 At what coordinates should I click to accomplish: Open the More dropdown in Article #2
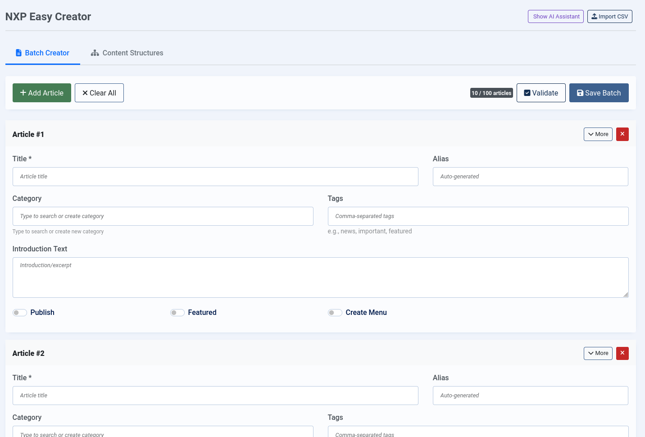click(598, 353)
